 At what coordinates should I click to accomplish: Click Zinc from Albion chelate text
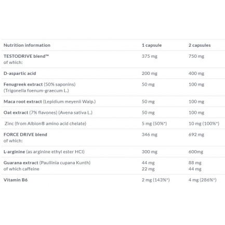point(45,124)
